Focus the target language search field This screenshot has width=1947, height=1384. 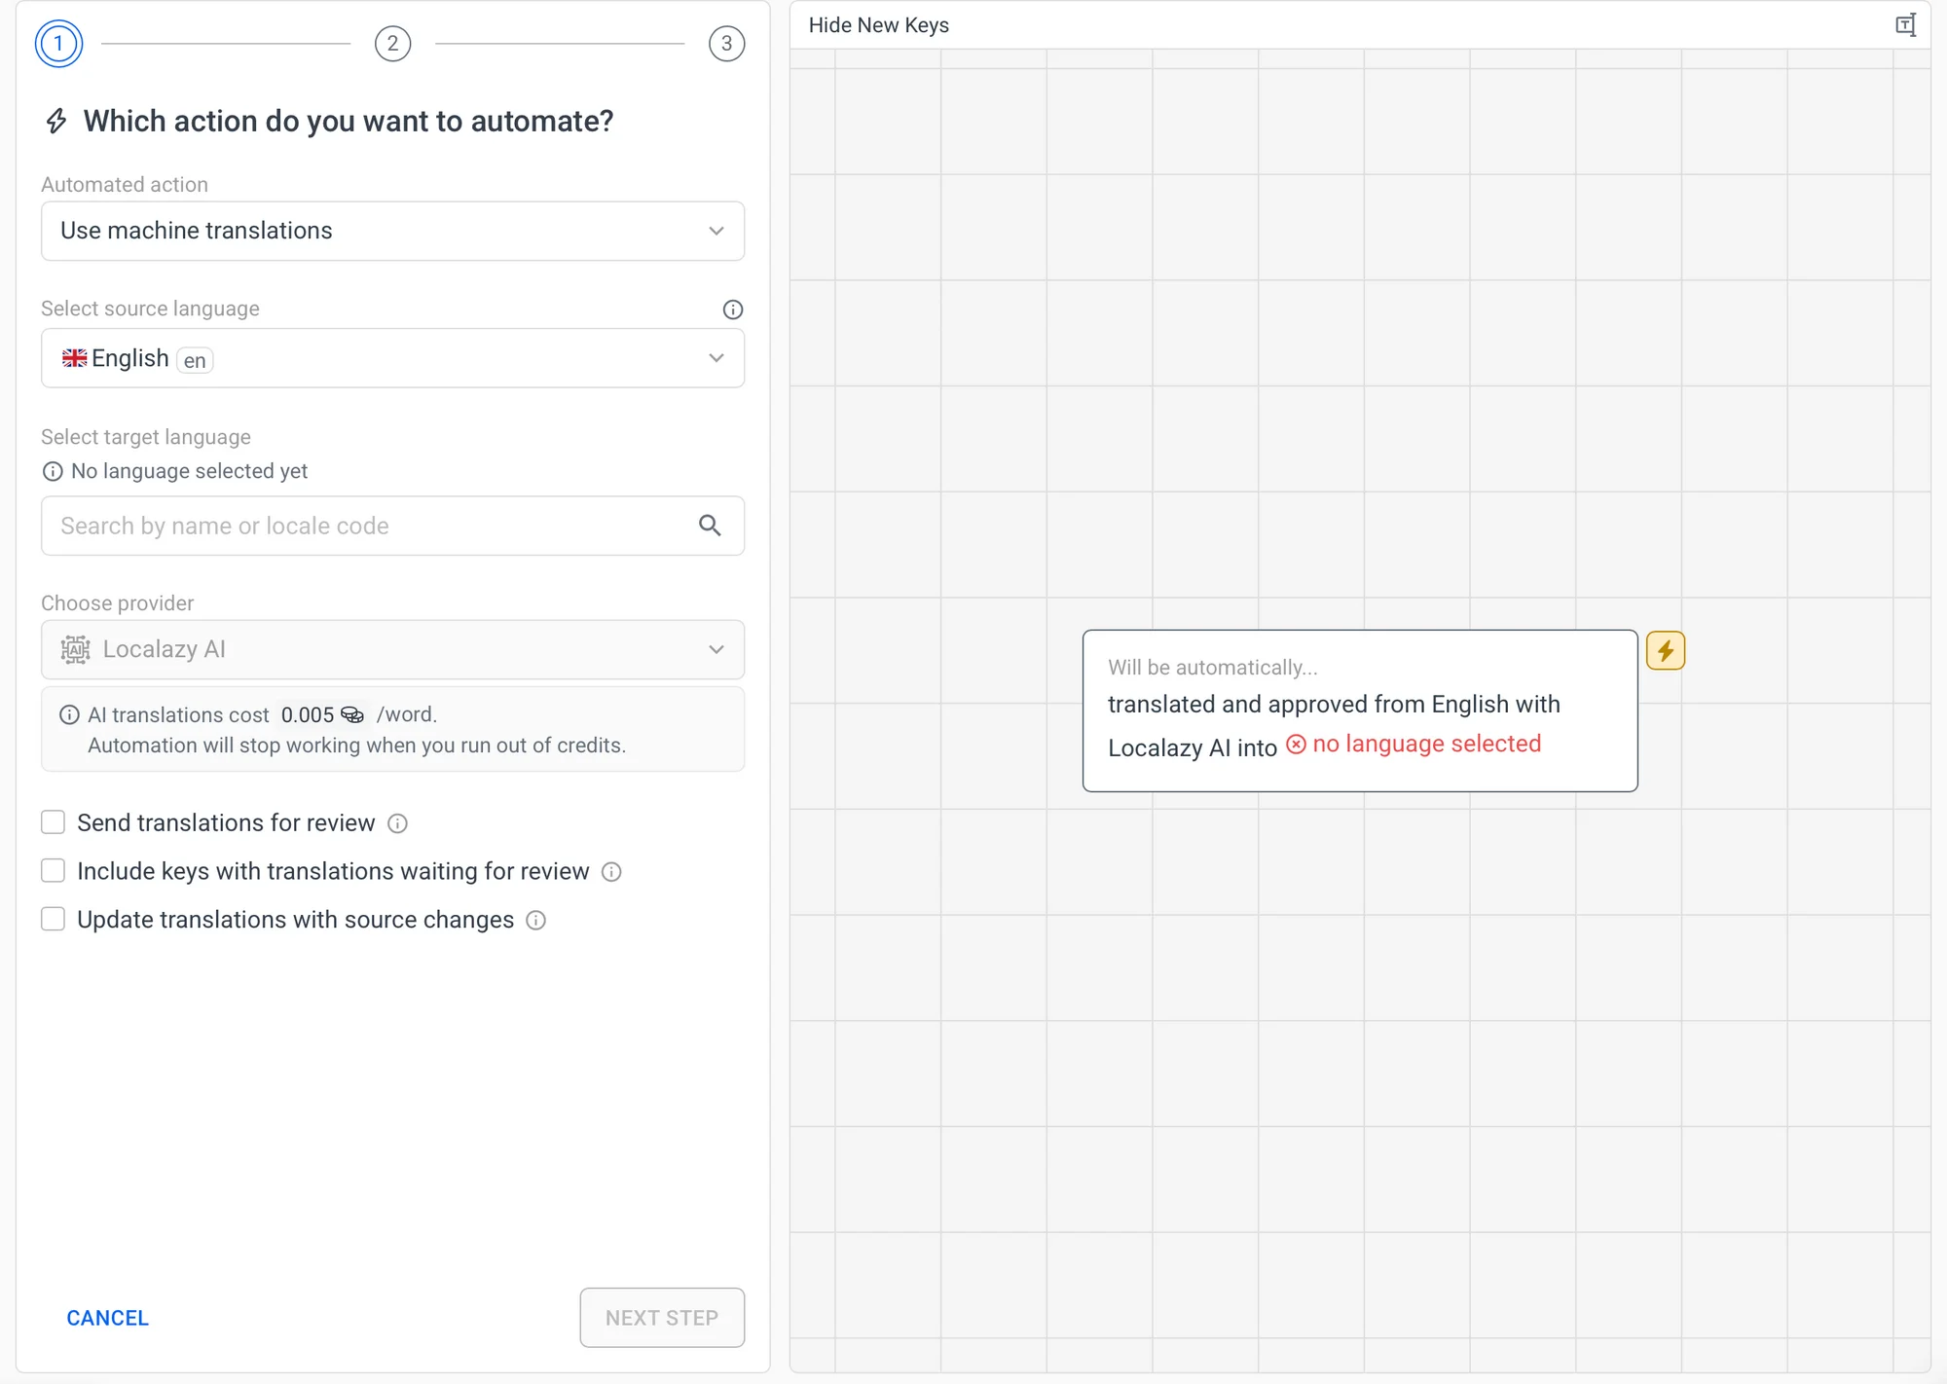pyautogui.click(x=370, y=526)
